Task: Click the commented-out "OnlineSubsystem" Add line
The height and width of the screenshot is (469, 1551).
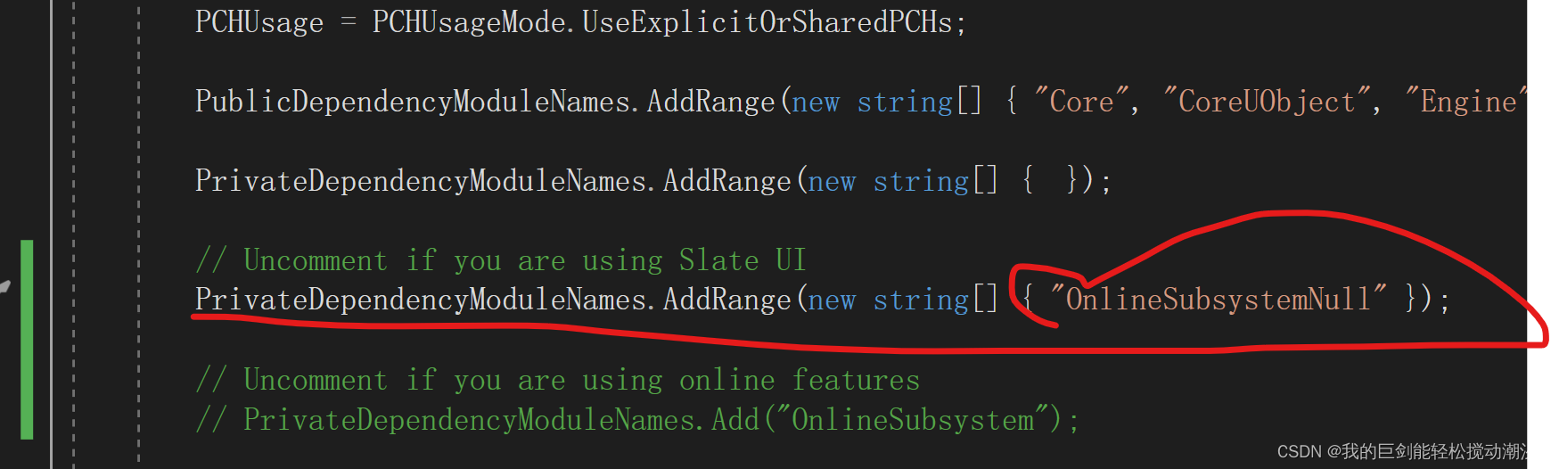Action: tap(636, 419)
